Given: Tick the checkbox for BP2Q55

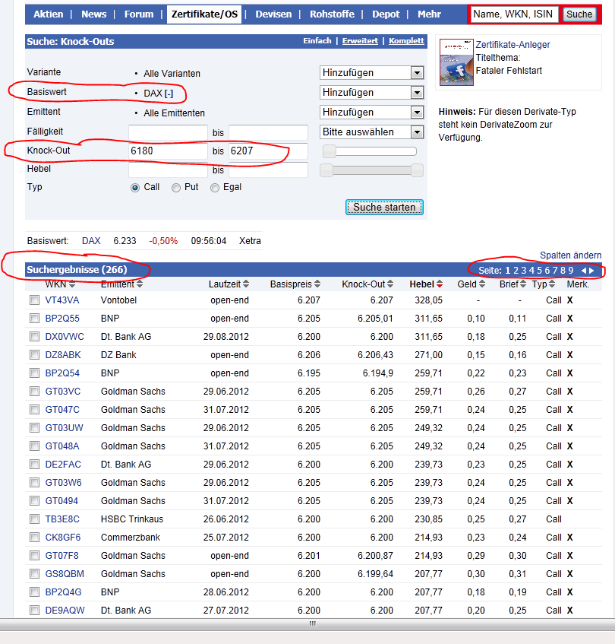Looking at the screenshot, I should coord(34,319).
